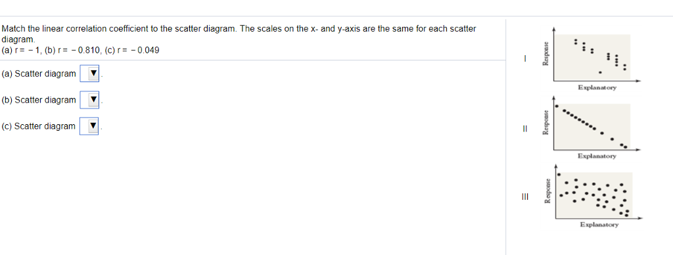Select scatter diagram I plot
The width and height of the screenshot is (673, 255).
point(592,57)
